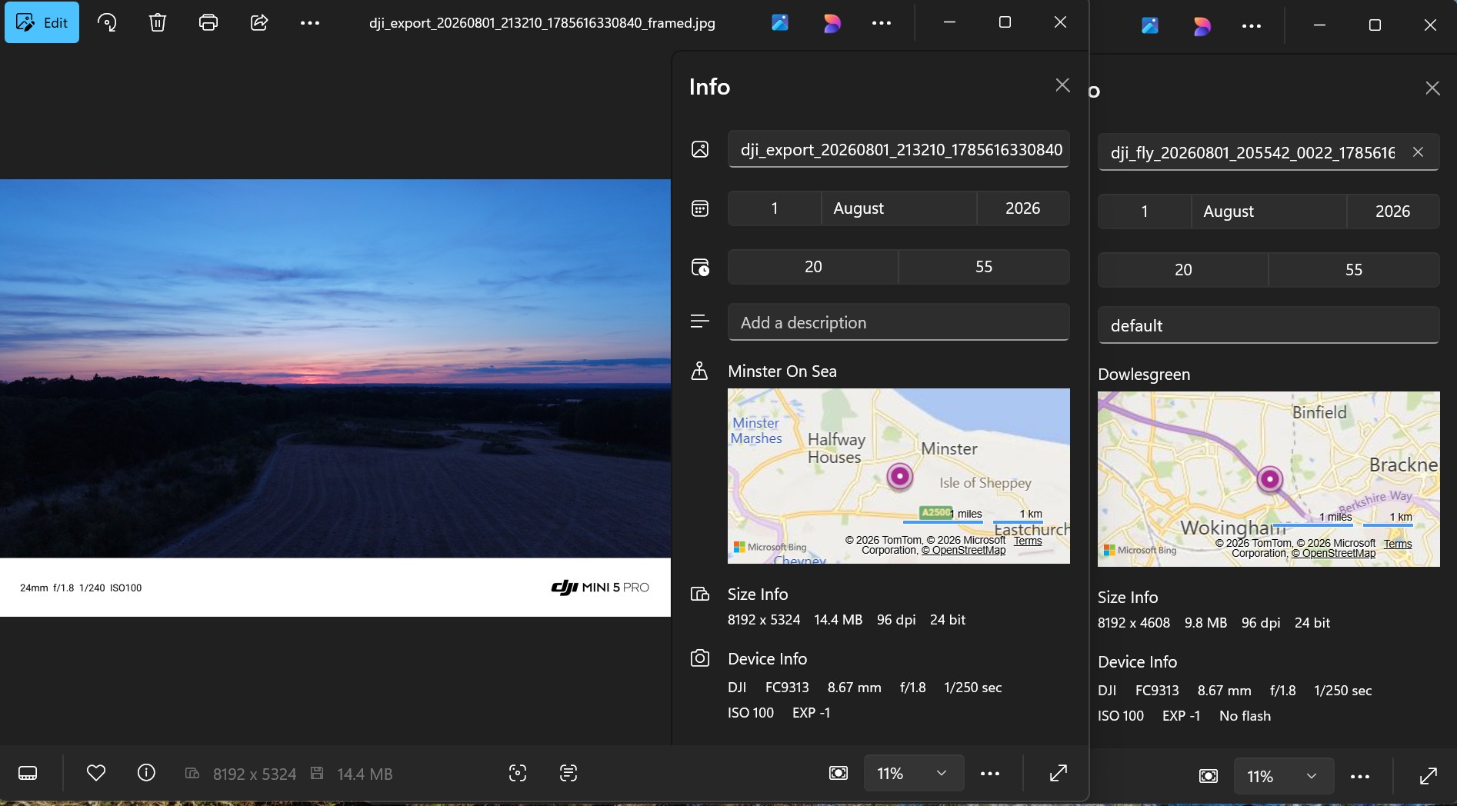Open Clipchamp icon in front title bar
The image size is (1457, 806).
coord(832,23)
